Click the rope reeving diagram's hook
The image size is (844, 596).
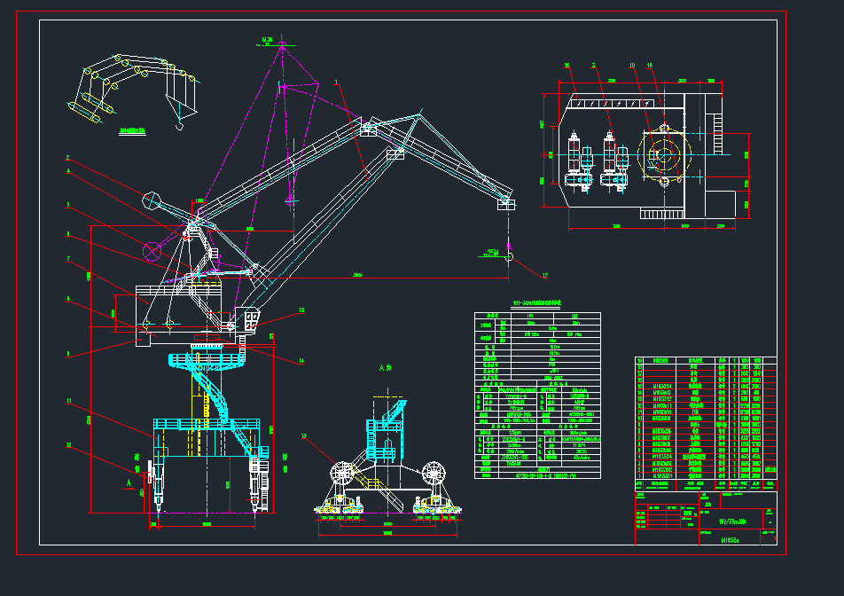(178, 126)
